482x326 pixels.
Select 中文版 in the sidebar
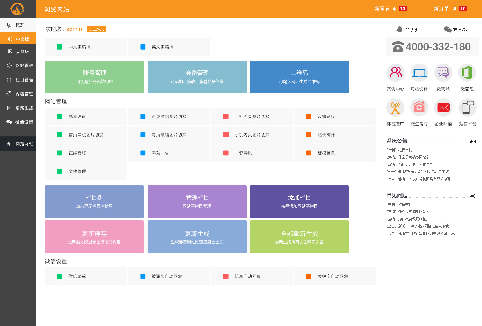(x=18, y=39)
